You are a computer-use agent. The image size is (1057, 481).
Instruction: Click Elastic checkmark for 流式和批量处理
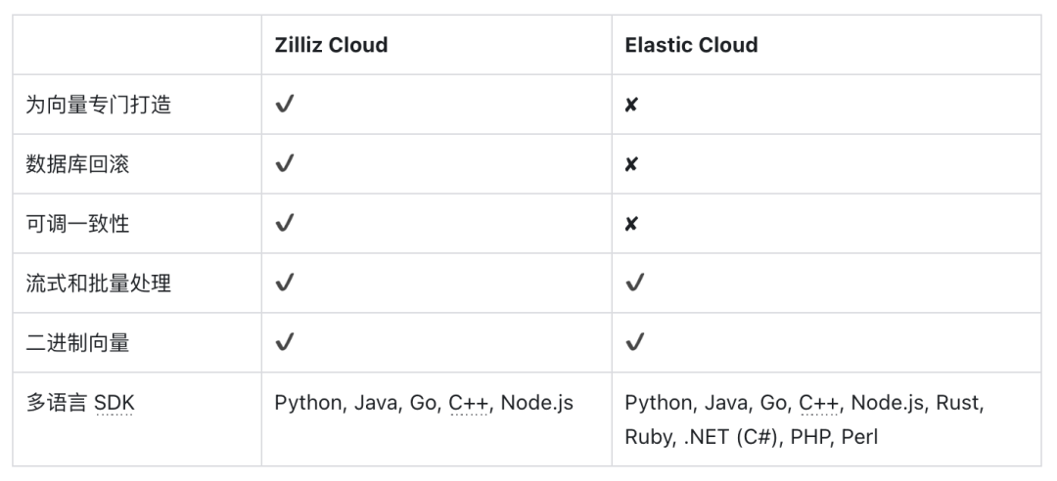(x=635, y=284)
